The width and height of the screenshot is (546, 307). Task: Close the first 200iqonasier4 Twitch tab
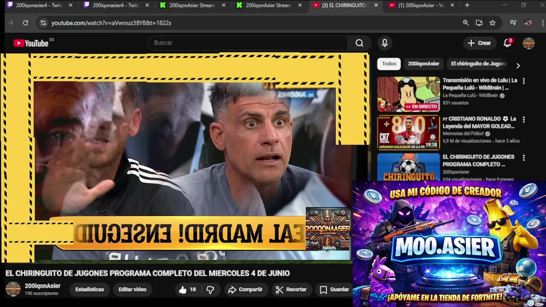pyautogui.click(x=70, y=5)
